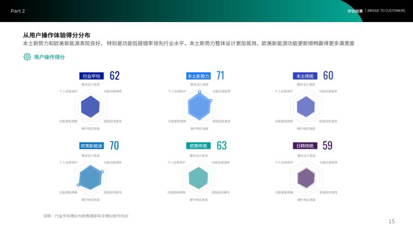Click the 行业平均 dark blue hexagon radar
This screenshot has height=232, width=413.
click(x=90, y=106)
